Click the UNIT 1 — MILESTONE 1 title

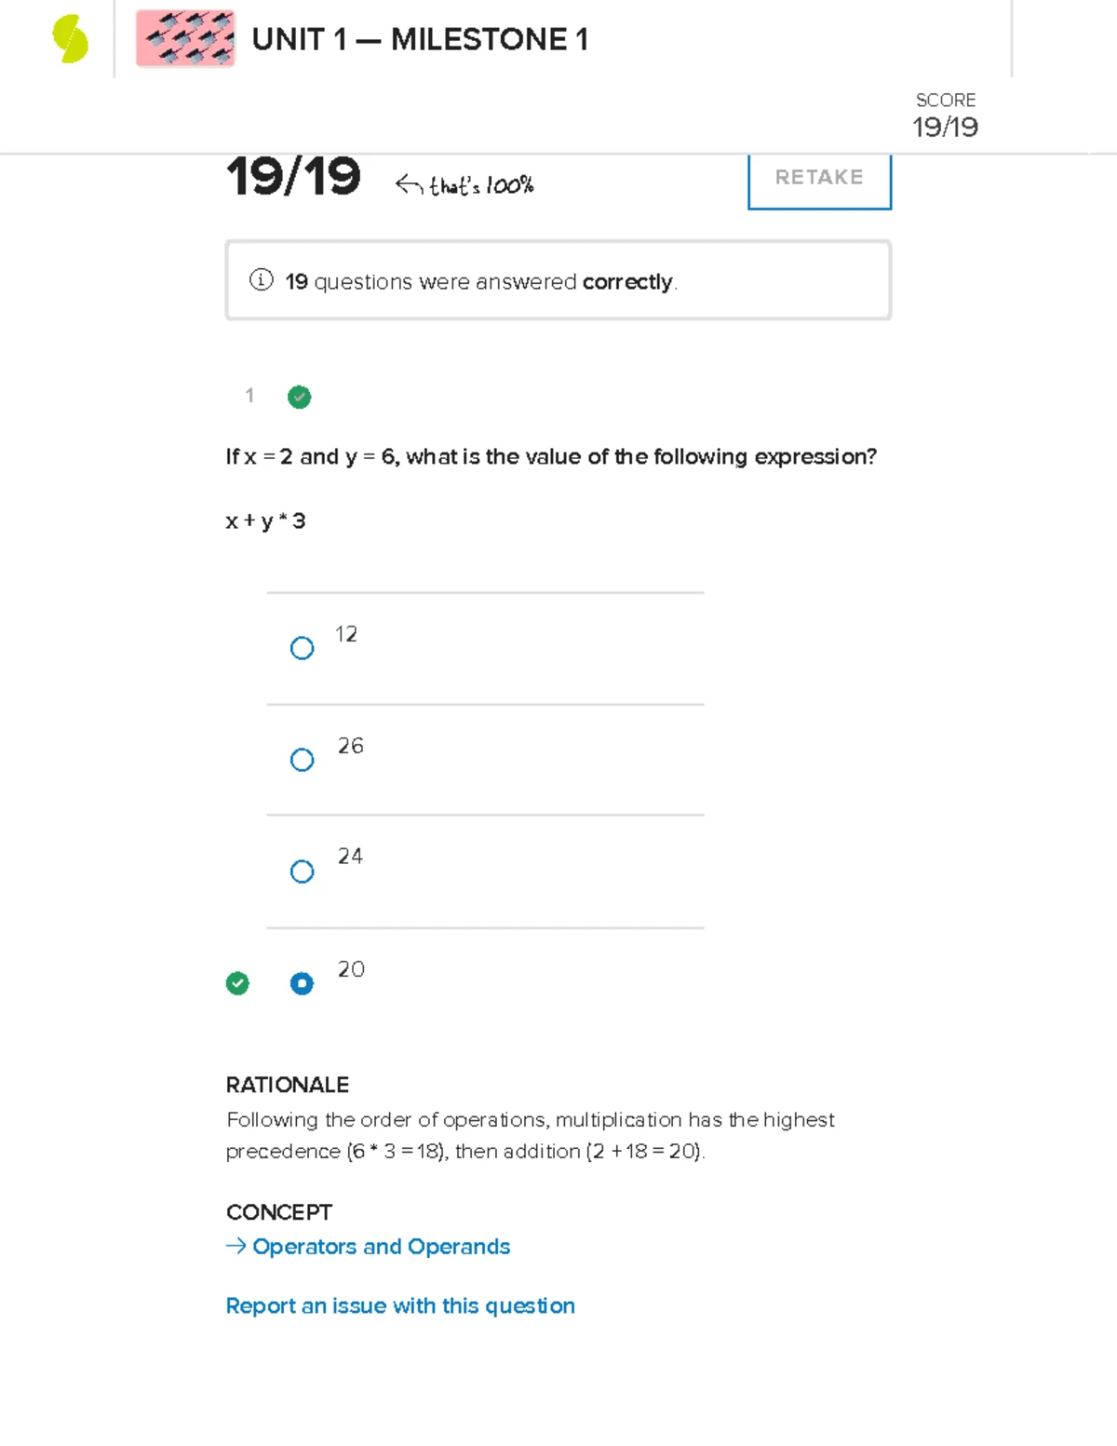coord(420,39)
